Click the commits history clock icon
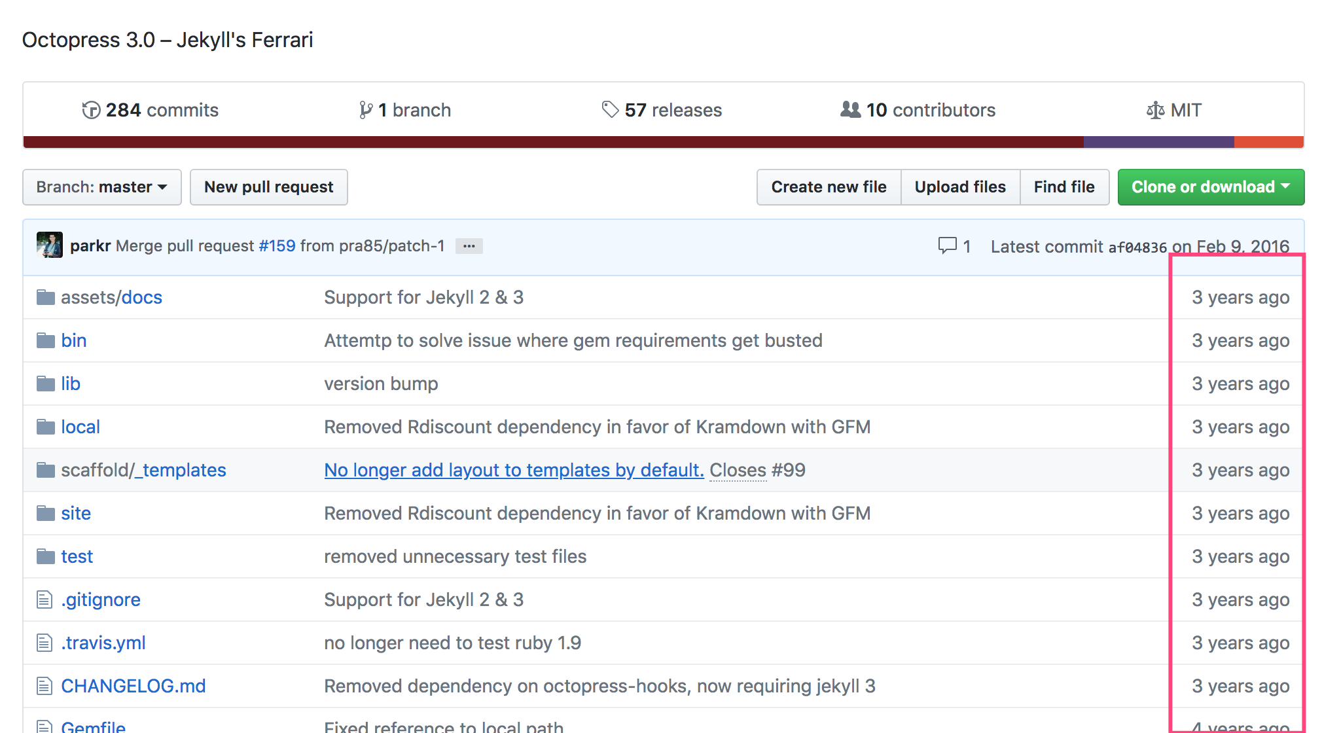Viewport: 1322px width, 733px height. 91,110
